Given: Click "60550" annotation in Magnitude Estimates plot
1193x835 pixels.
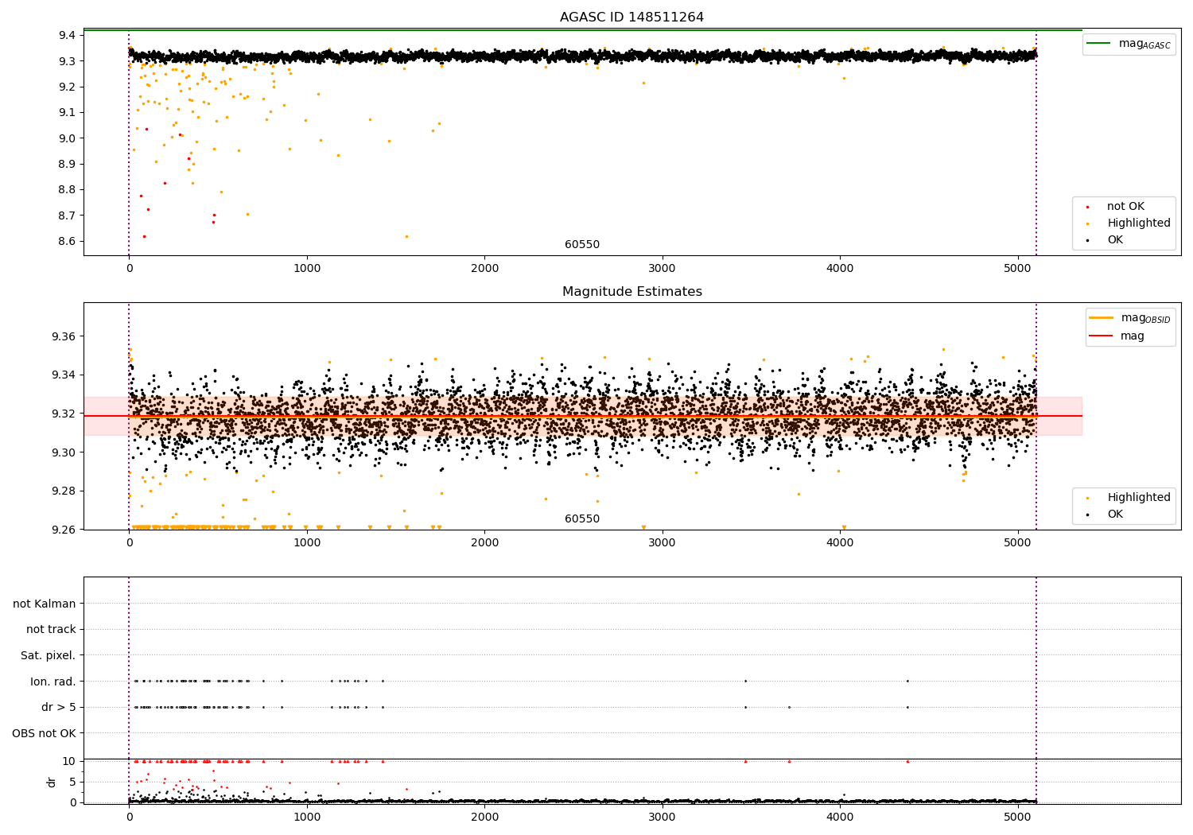Looking at the screenshot, I should pos(582,519).
